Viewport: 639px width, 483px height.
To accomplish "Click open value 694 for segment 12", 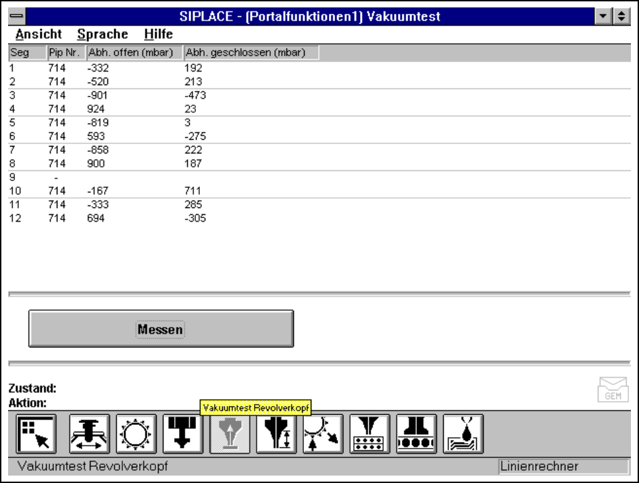I will tap(96, 218).
